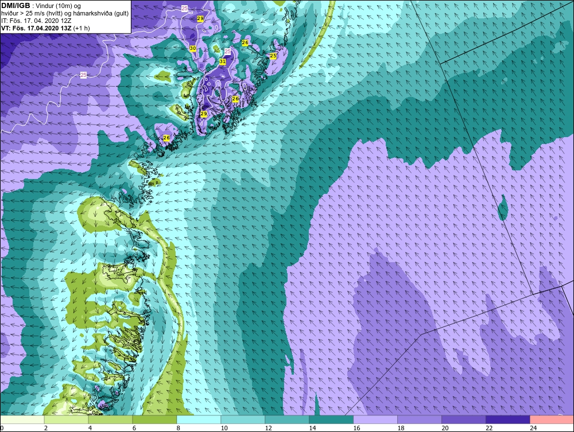Click the "DMI/IGB" title text

(15, 6)
